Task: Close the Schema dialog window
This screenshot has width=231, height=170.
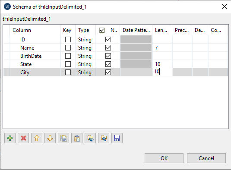Action: point(225,6)
